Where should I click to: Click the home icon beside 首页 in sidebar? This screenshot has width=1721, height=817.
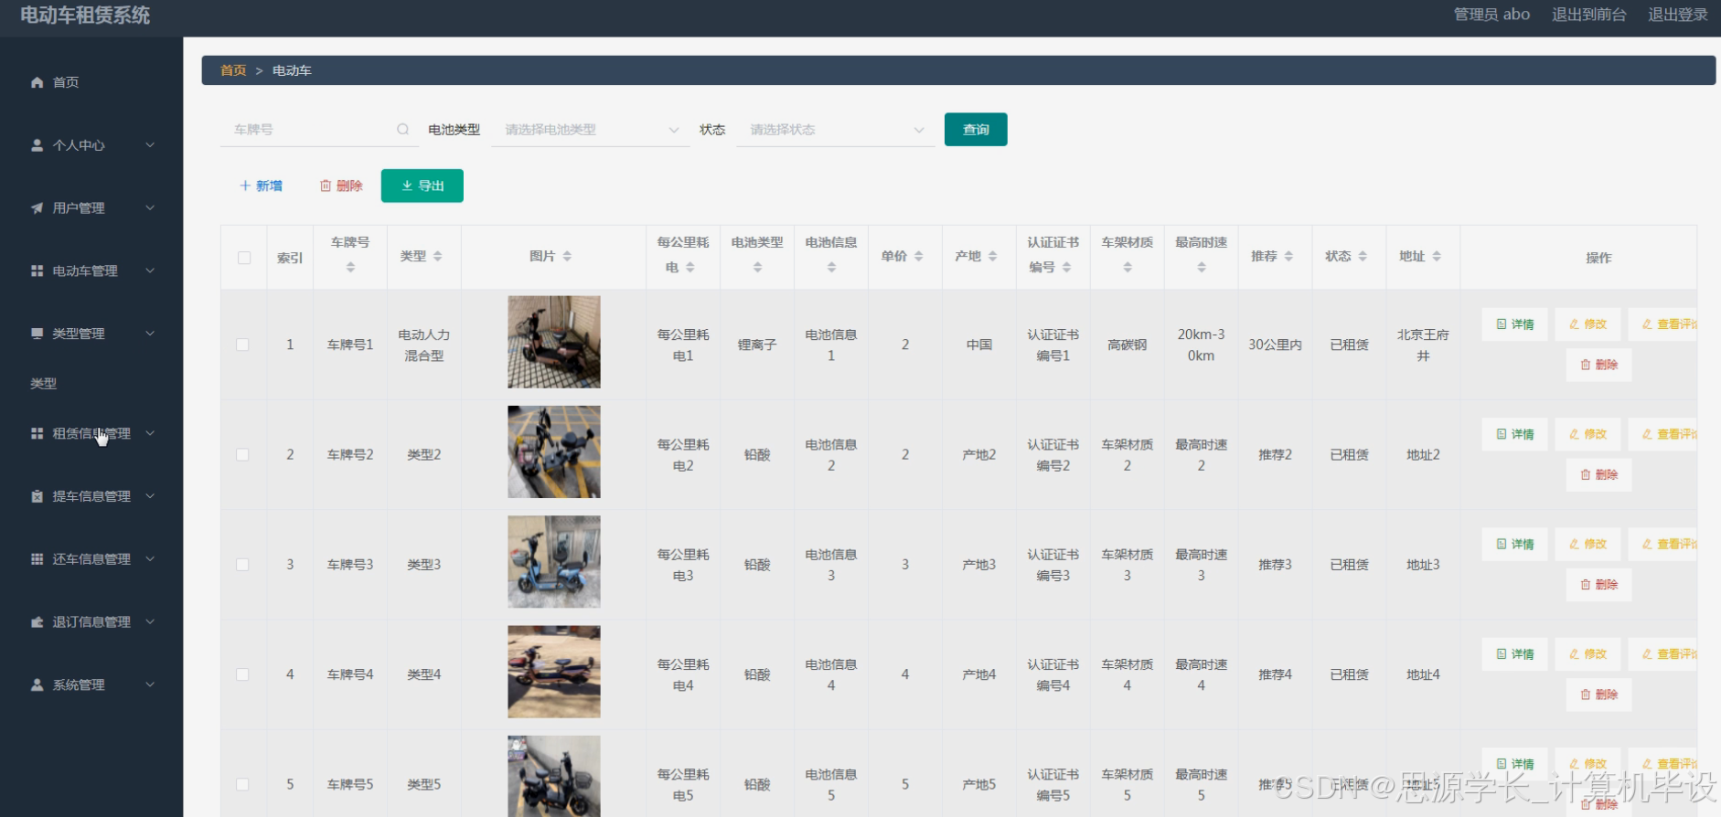(37, 82)
